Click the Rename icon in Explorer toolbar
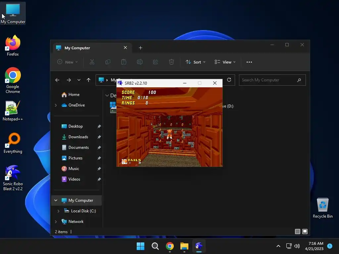 click(x=140, y=62)
